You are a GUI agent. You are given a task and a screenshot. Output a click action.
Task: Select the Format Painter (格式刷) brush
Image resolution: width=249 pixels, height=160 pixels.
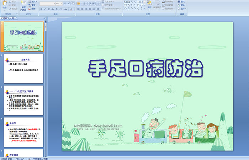13,9
